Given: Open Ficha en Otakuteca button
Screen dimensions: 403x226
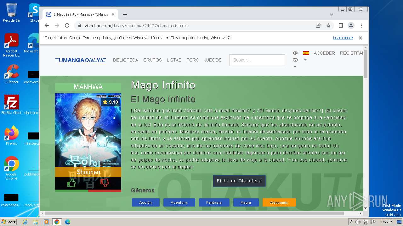Looking at the screenshot, I should pos(239,181).
